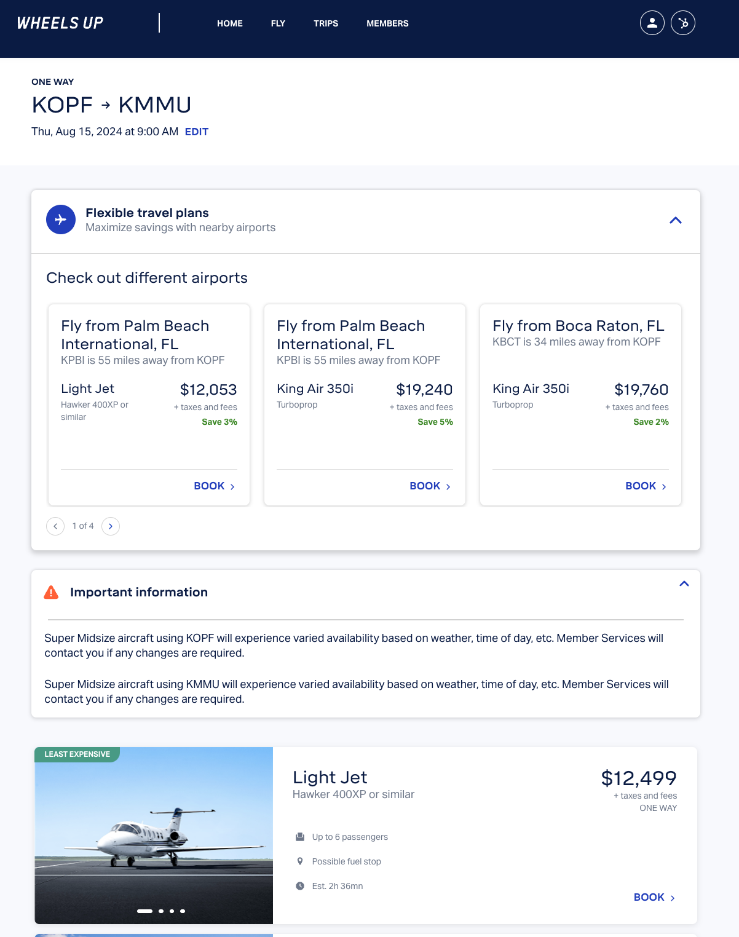Open the next page of airport suggestions

(x=111, y=526)
